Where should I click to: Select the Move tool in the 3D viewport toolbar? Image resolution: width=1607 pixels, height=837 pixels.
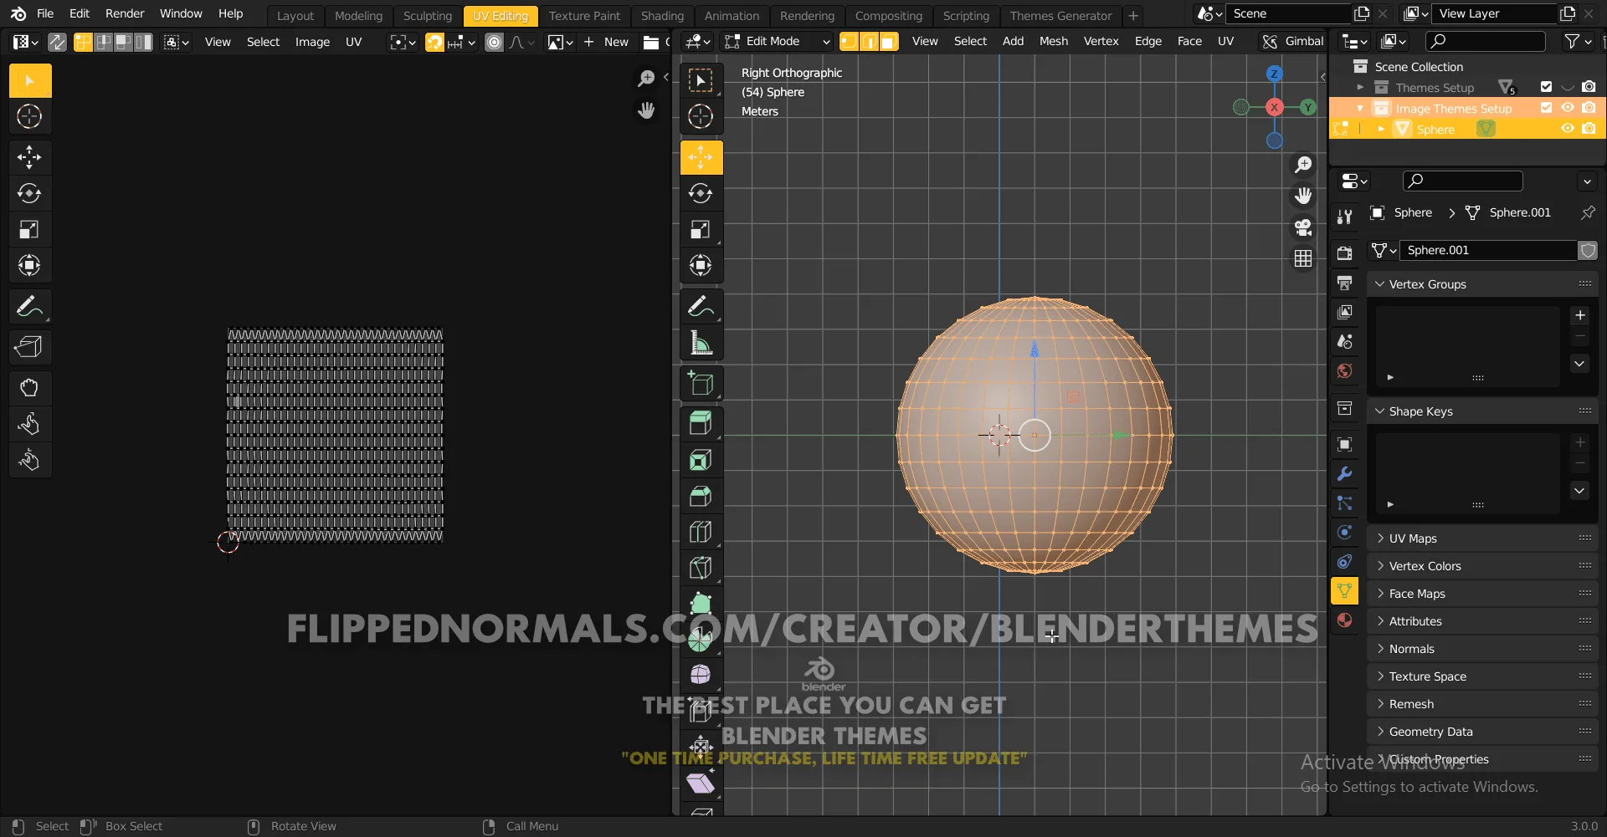(701, 157)
